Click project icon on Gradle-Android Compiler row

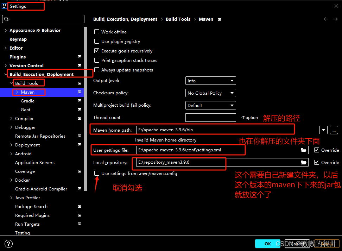pyautogui.click(x=80, y=189)
